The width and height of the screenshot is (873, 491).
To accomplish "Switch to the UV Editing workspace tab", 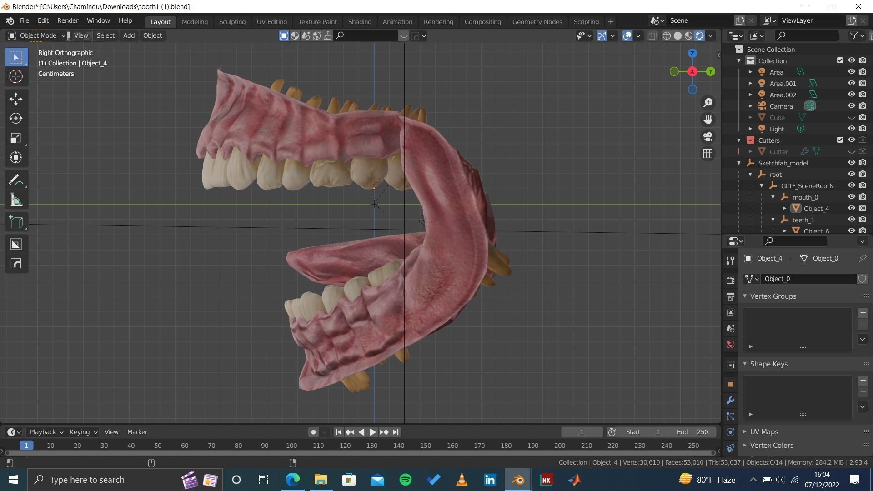I will pyautogui.click(x=271, y=21).
